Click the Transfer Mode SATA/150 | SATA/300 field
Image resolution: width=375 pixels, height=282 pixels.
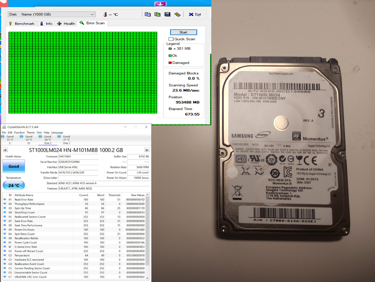click(78, 173)
